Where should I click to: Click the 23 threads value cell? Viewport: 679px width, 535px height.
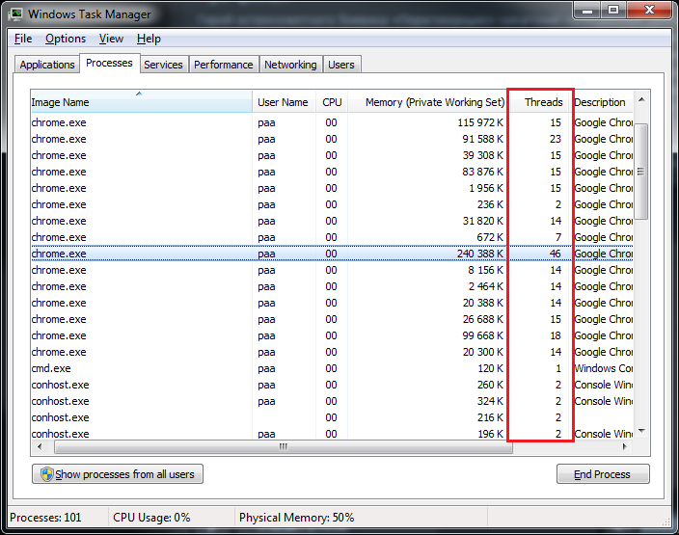point(556,139)
